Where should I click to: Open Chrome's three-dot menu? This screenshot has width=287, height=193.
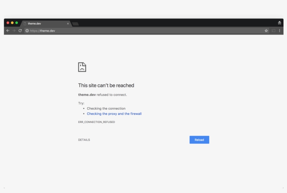(x=280, y=31)
